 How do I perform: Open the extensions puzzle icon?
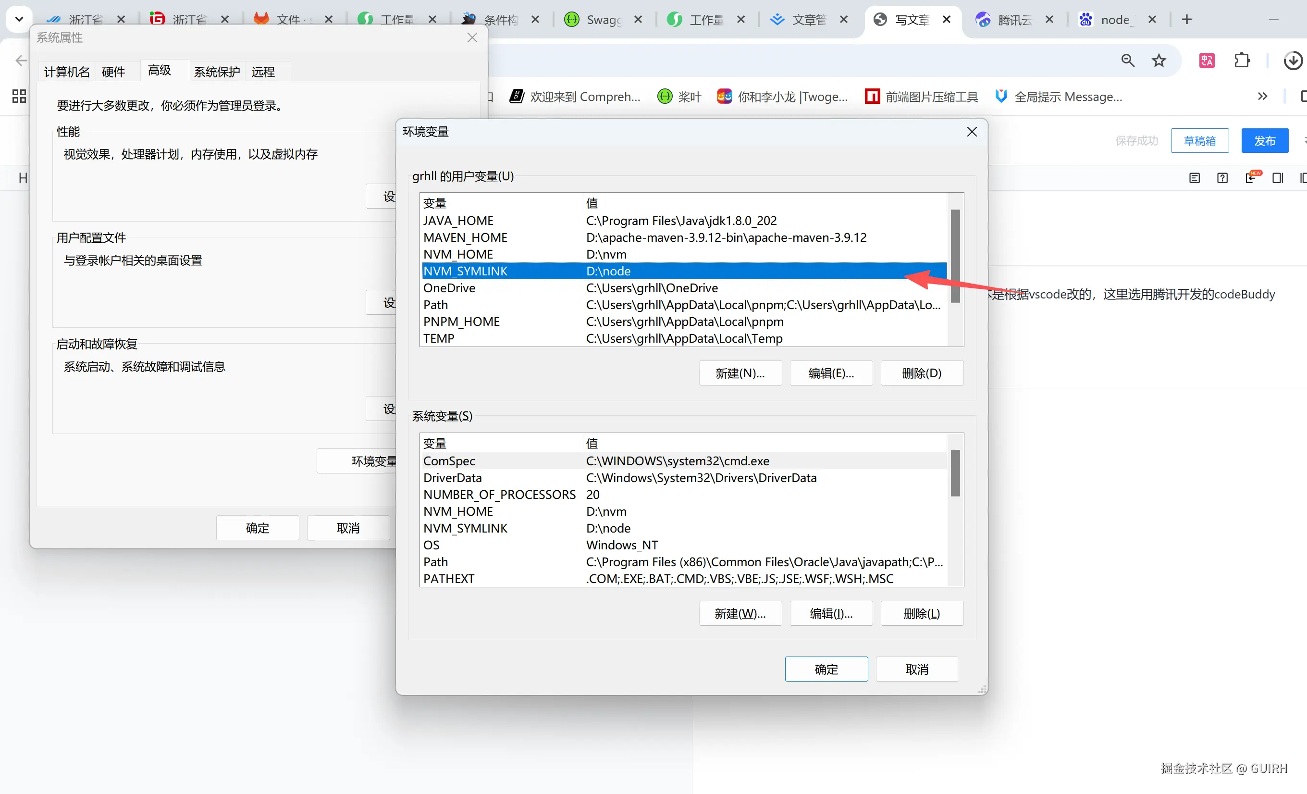pos(1242,61)
